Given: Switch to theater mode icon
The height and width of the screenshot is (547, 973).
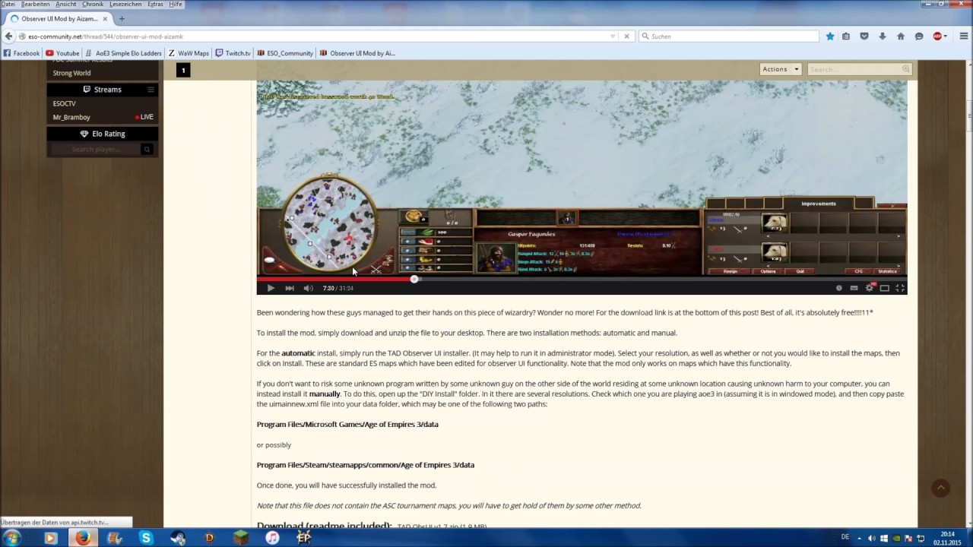Looking at the screenshot, I should [x=885, y=288].
